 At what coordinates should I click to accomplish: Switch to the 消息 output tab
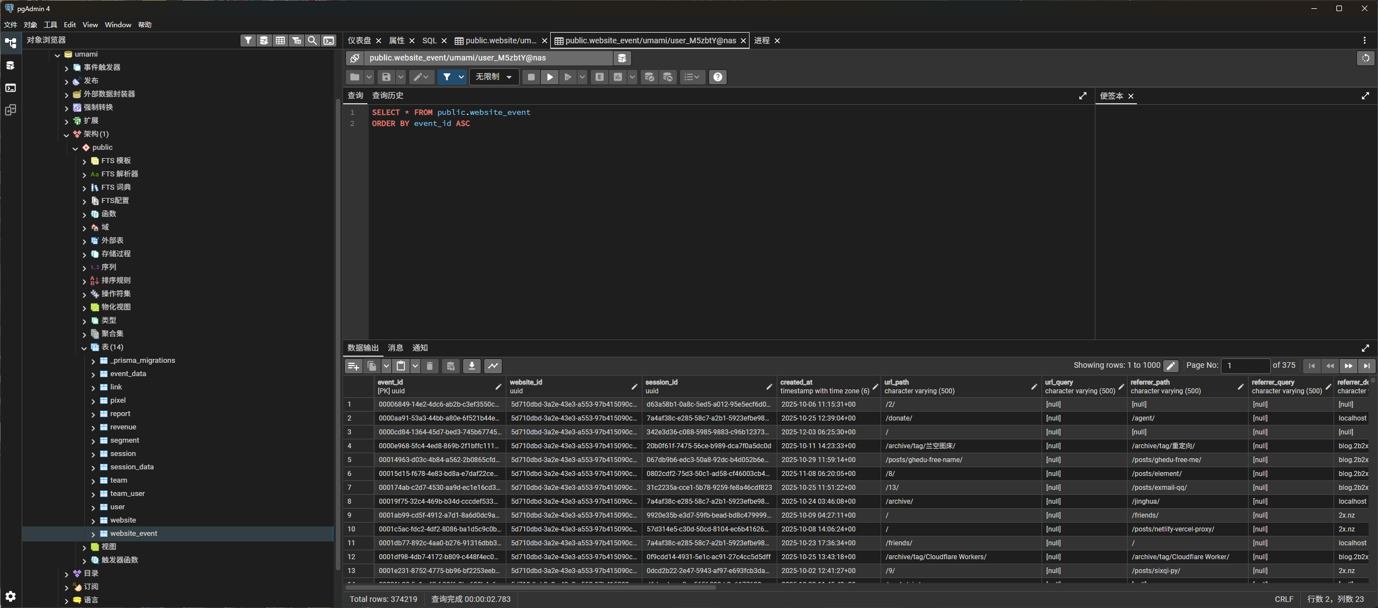(395, 348)
